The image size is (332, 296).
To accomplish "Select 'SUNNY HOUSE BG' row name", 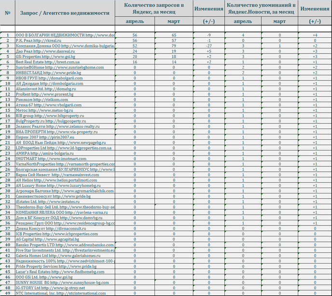I will click(x=65, y=282).
